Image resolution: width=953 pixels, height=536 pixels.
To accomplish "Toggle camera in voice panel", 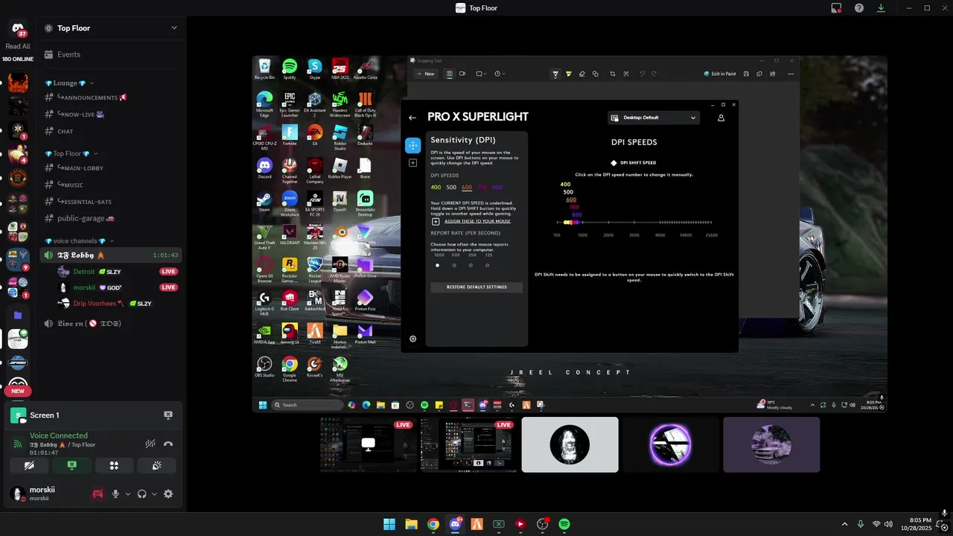I will click(x=29, y=465).
